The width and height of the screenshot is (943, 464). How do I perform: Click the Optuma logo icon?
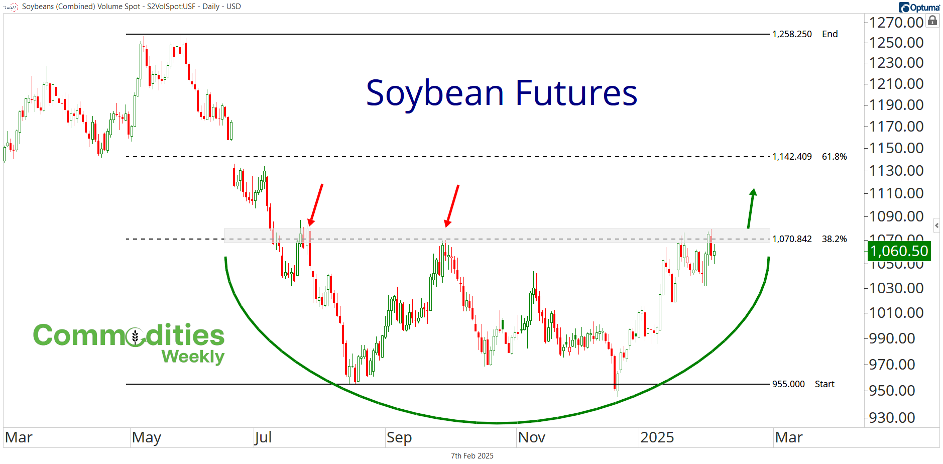pos(904,8)
